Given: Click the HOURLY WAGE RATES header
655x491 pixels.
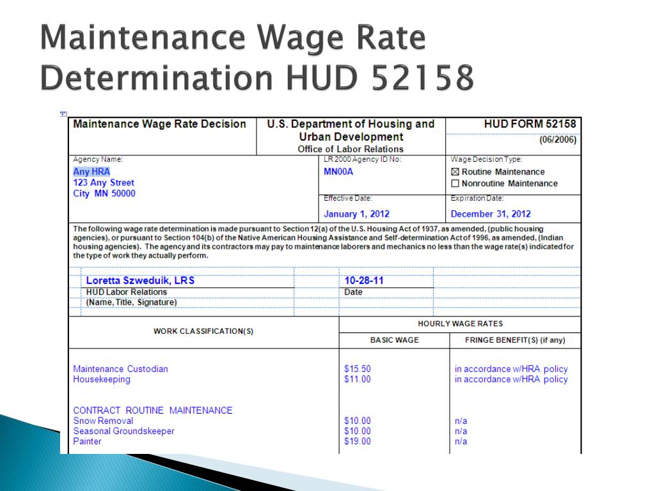Looking at the screenshot, I should 461,323.
